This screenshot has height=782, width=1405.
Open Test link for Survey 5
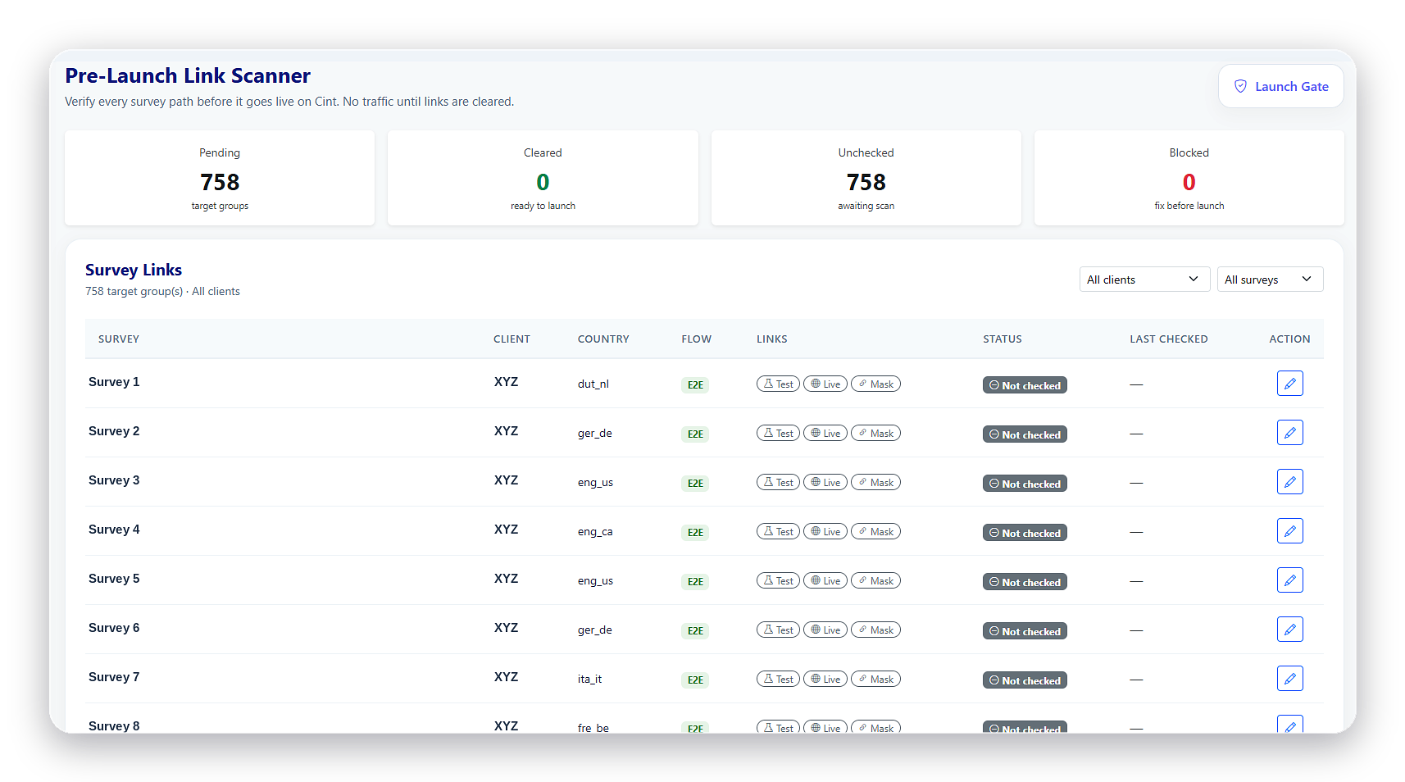click(x=778, y=580)
